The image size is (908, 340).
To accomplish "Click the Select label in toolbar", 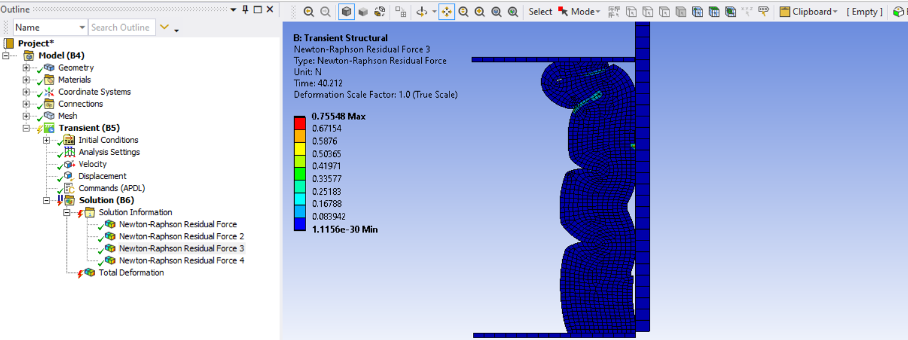I will tap(540, 11).
